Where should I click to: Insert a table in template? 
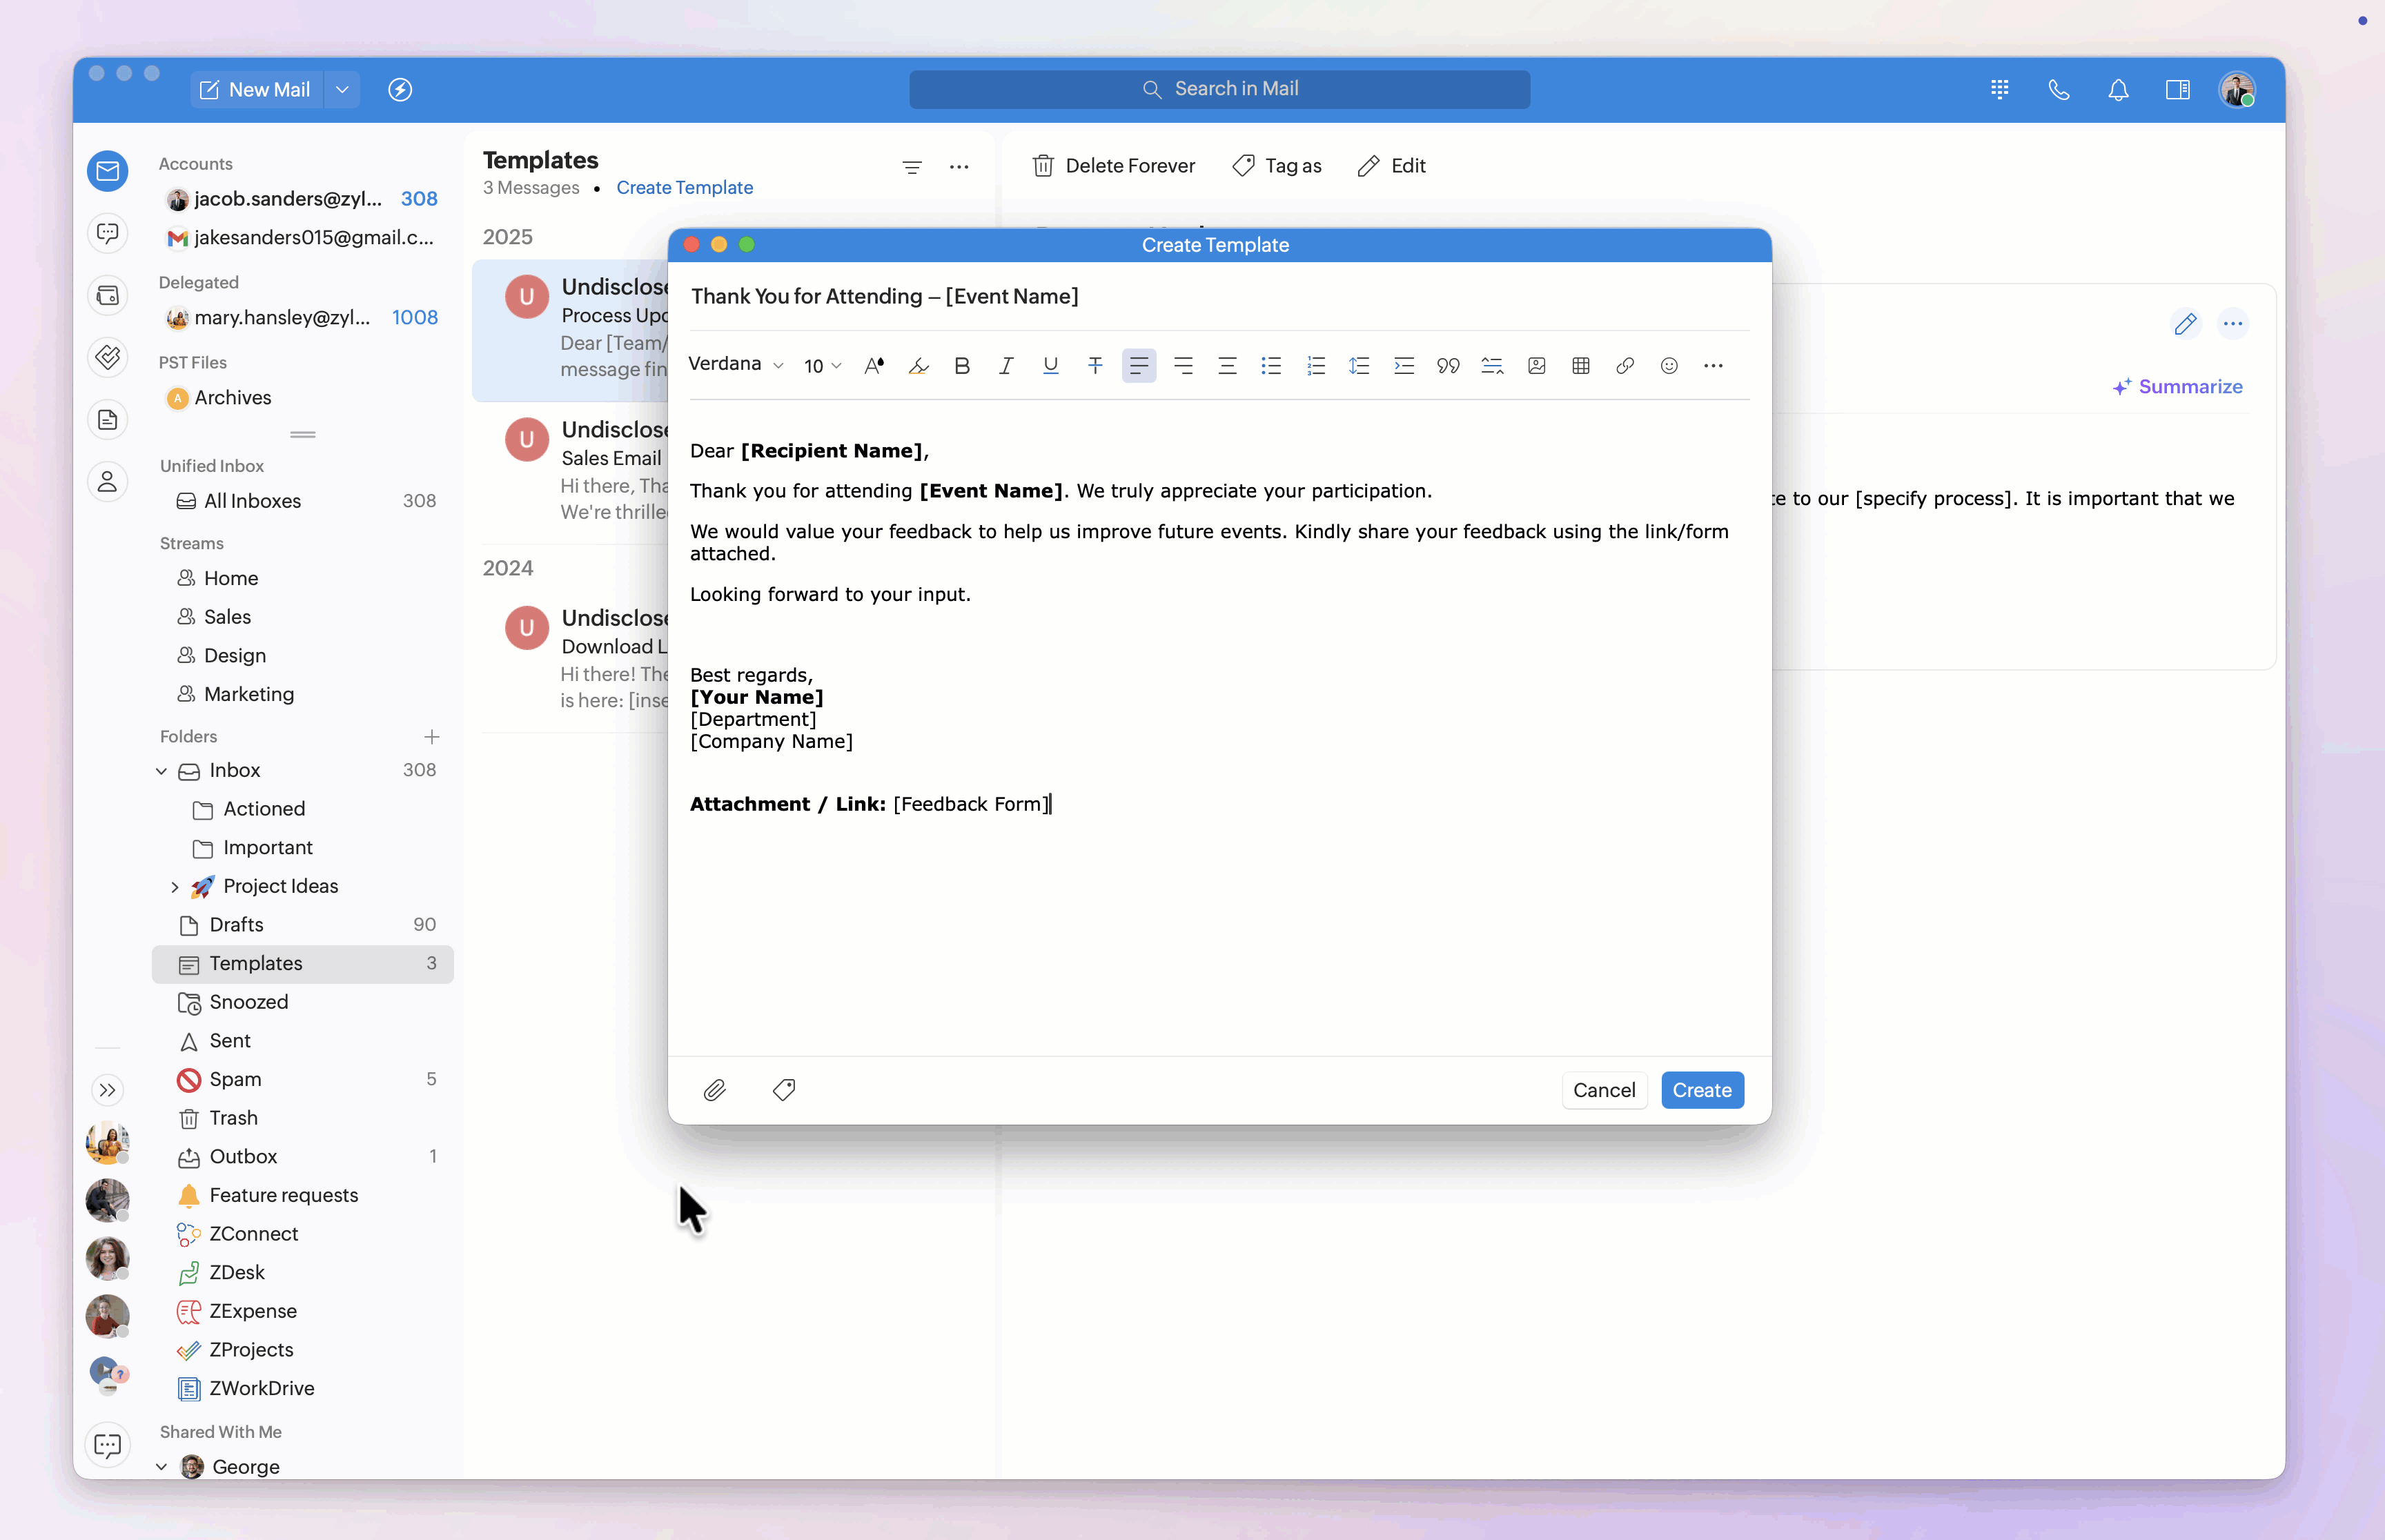pos(1581,366)
